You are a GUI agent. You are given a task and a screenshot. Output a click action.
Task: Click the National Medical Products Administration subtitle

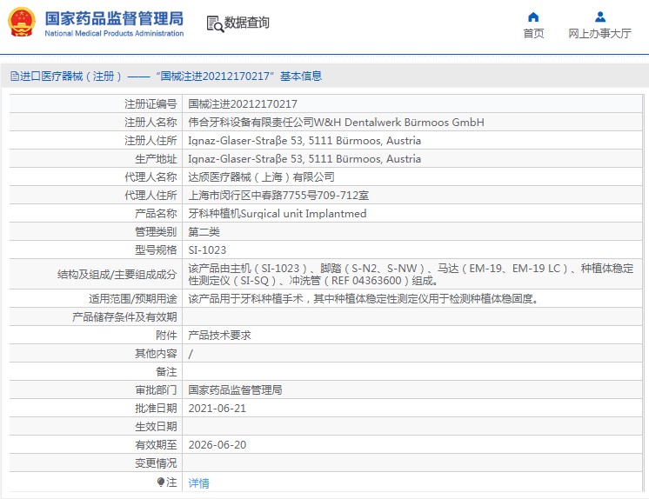pyautogui.click(x=113, y=34)
